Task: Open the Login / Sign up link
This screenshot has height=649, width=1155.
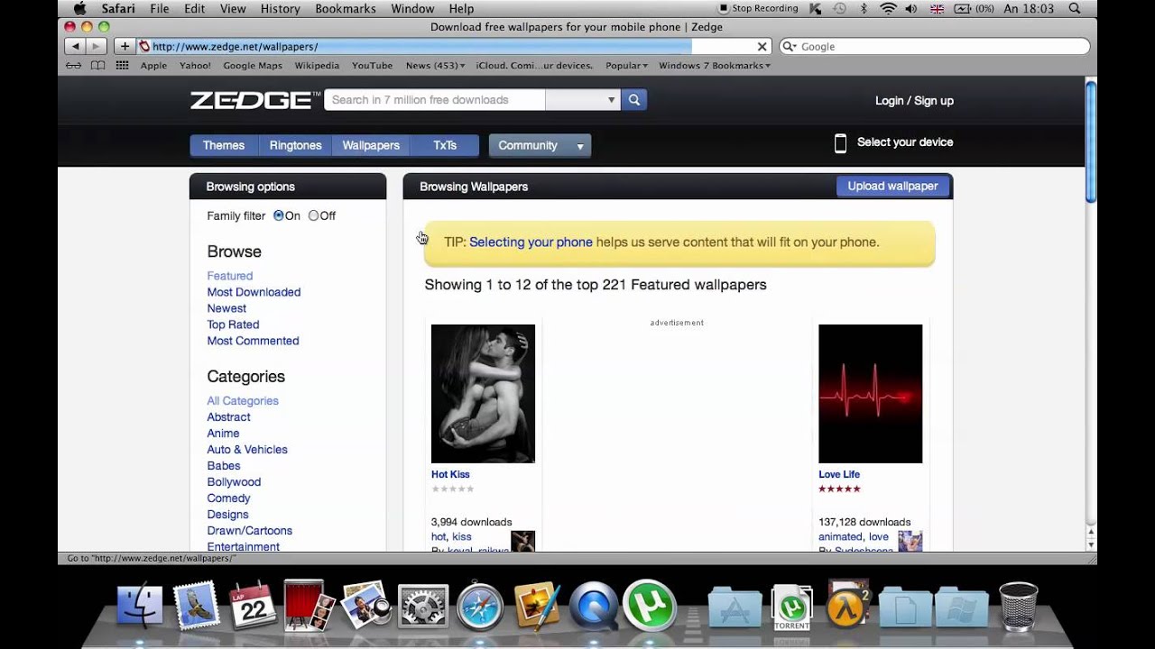Action: tap(914, 101)
